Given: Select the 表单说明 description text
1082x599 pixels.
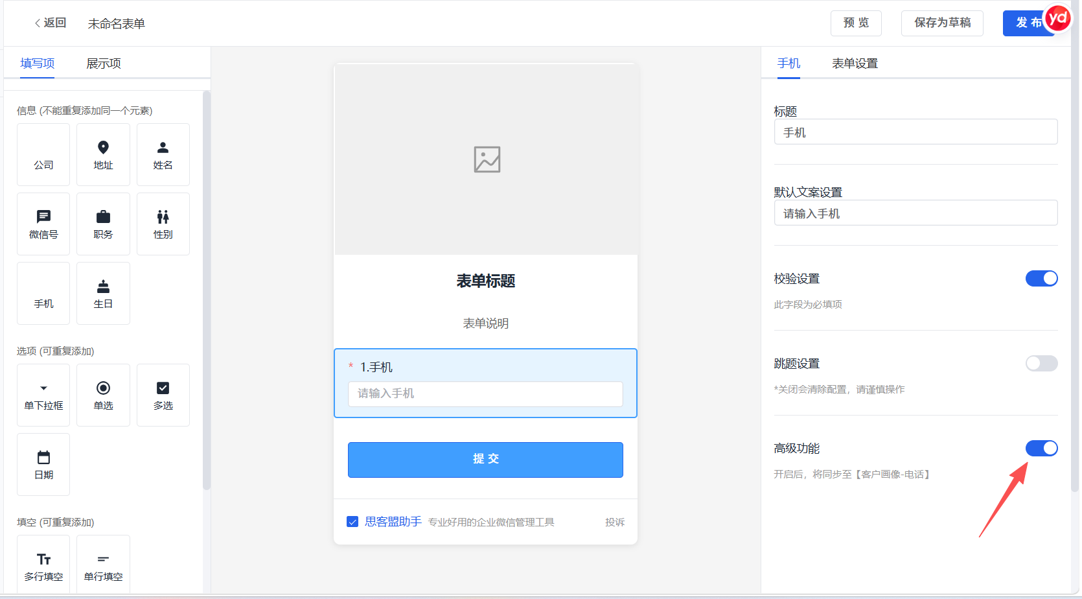Looking at the screenshot, I should pos(486,323).
